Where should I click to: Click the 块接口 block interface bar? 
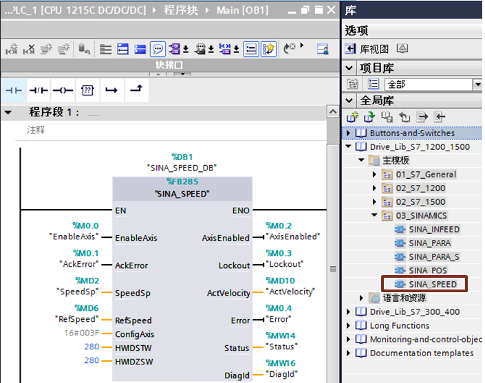pyautogui.click(x=169, y=65)
